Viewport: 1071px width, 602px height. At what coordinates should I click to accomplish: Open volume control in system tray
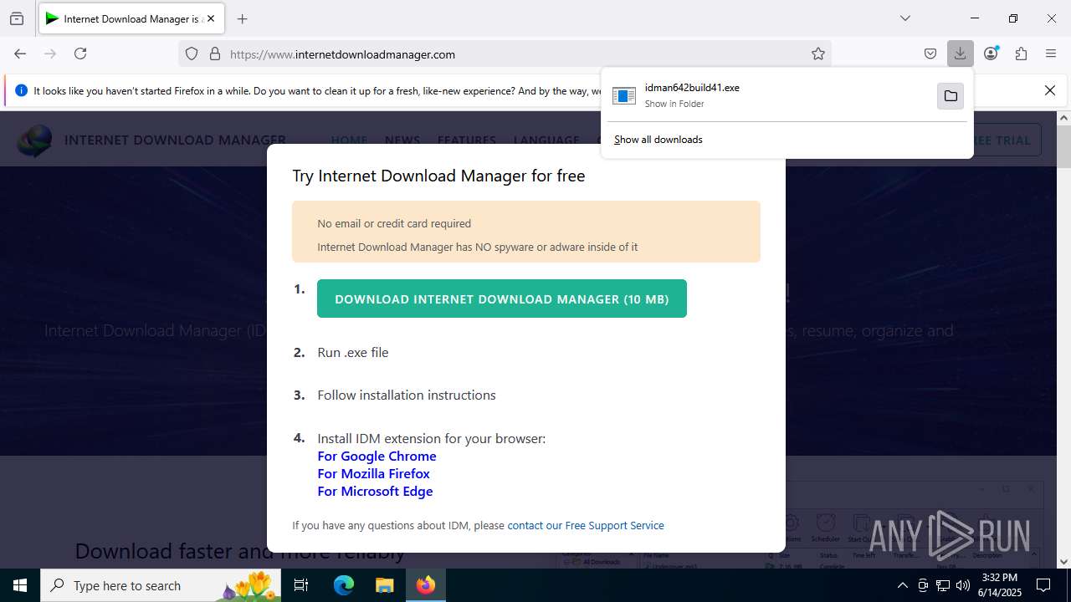tap(963, 585)
